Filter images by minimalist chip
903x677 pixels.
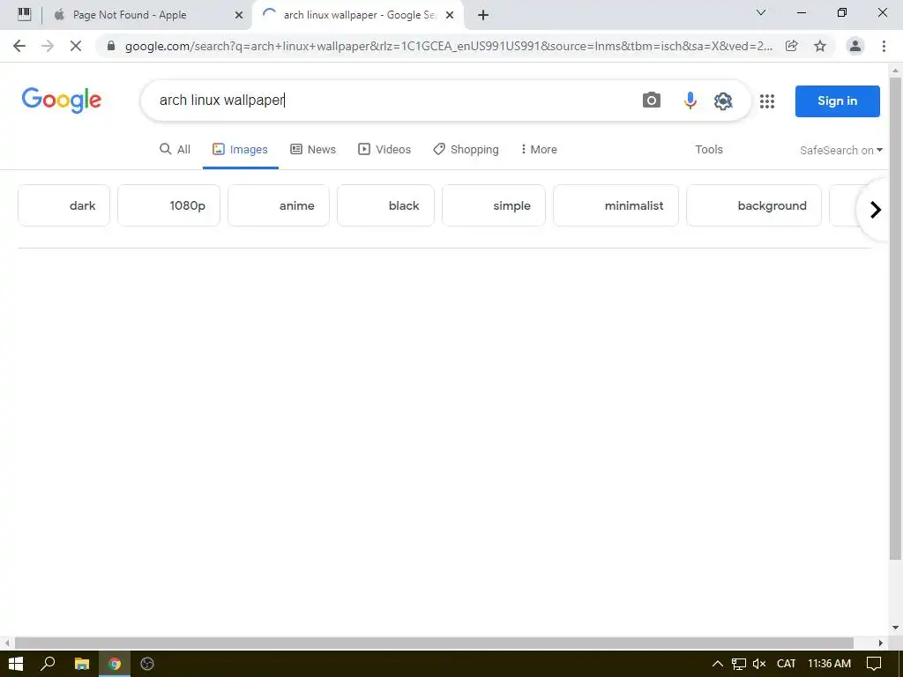point(616,205)
